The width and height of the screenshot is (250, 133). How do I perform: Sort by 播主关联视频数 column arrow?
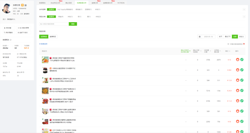(x=201, y=51)
